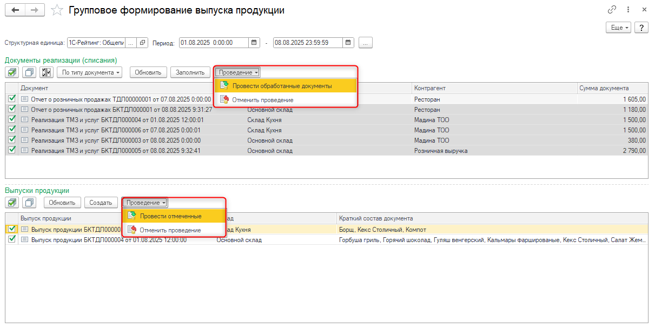Select the amount cell 1 605,00
Image resolution: width=655 pixels, height=328 pixels.
click(612, 99)
